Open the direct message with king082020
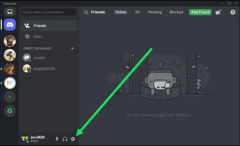Viewport: 240px width, 146px height. 49,69
